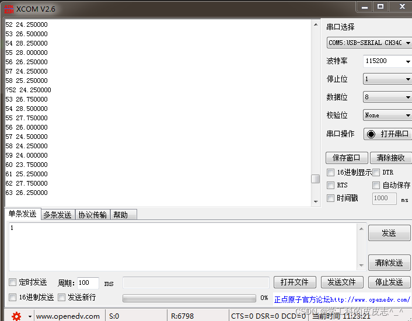This screenshot has height=321, width=412.
Task: Click the red gear settings icon
Action: [x=16, y=316]
